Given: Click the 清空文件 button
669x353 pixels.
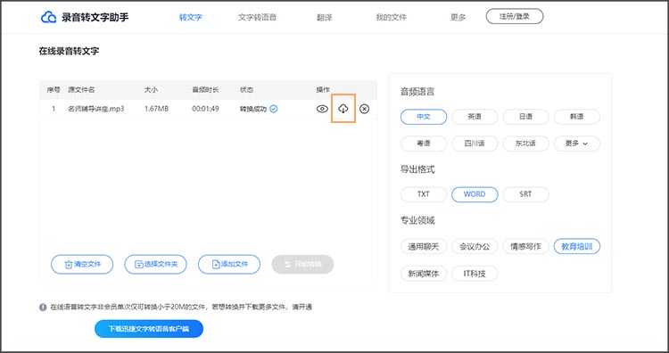Looking at the screenshot, I should 82,265.
